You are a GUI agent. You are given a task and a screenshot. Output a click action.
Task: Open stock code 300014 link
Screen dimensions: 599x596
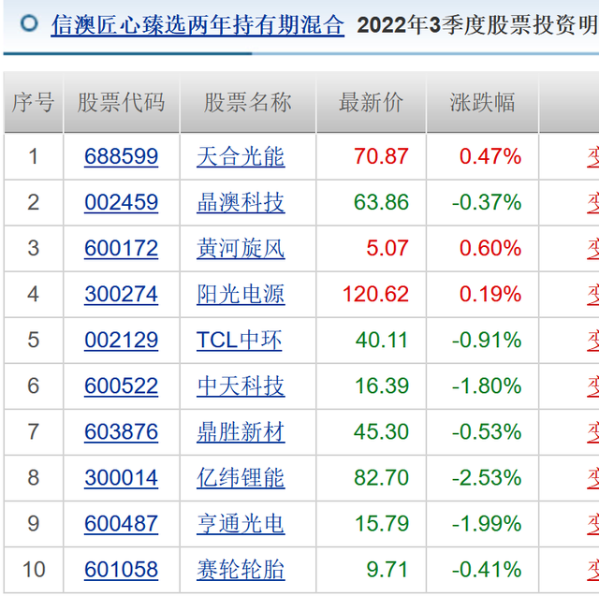(121, 477)
